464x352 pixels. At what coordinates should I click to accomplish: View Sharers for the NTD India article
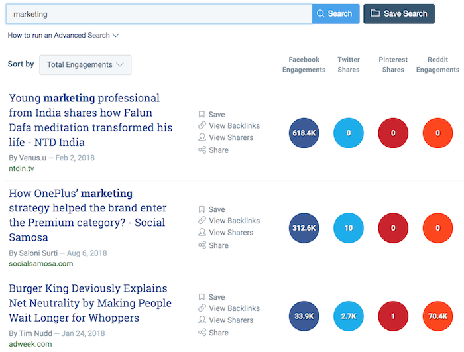click(x=226, y=137)
